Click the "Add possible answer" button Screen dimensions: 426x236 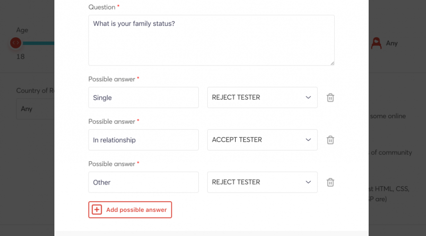(x=130, y=210)
